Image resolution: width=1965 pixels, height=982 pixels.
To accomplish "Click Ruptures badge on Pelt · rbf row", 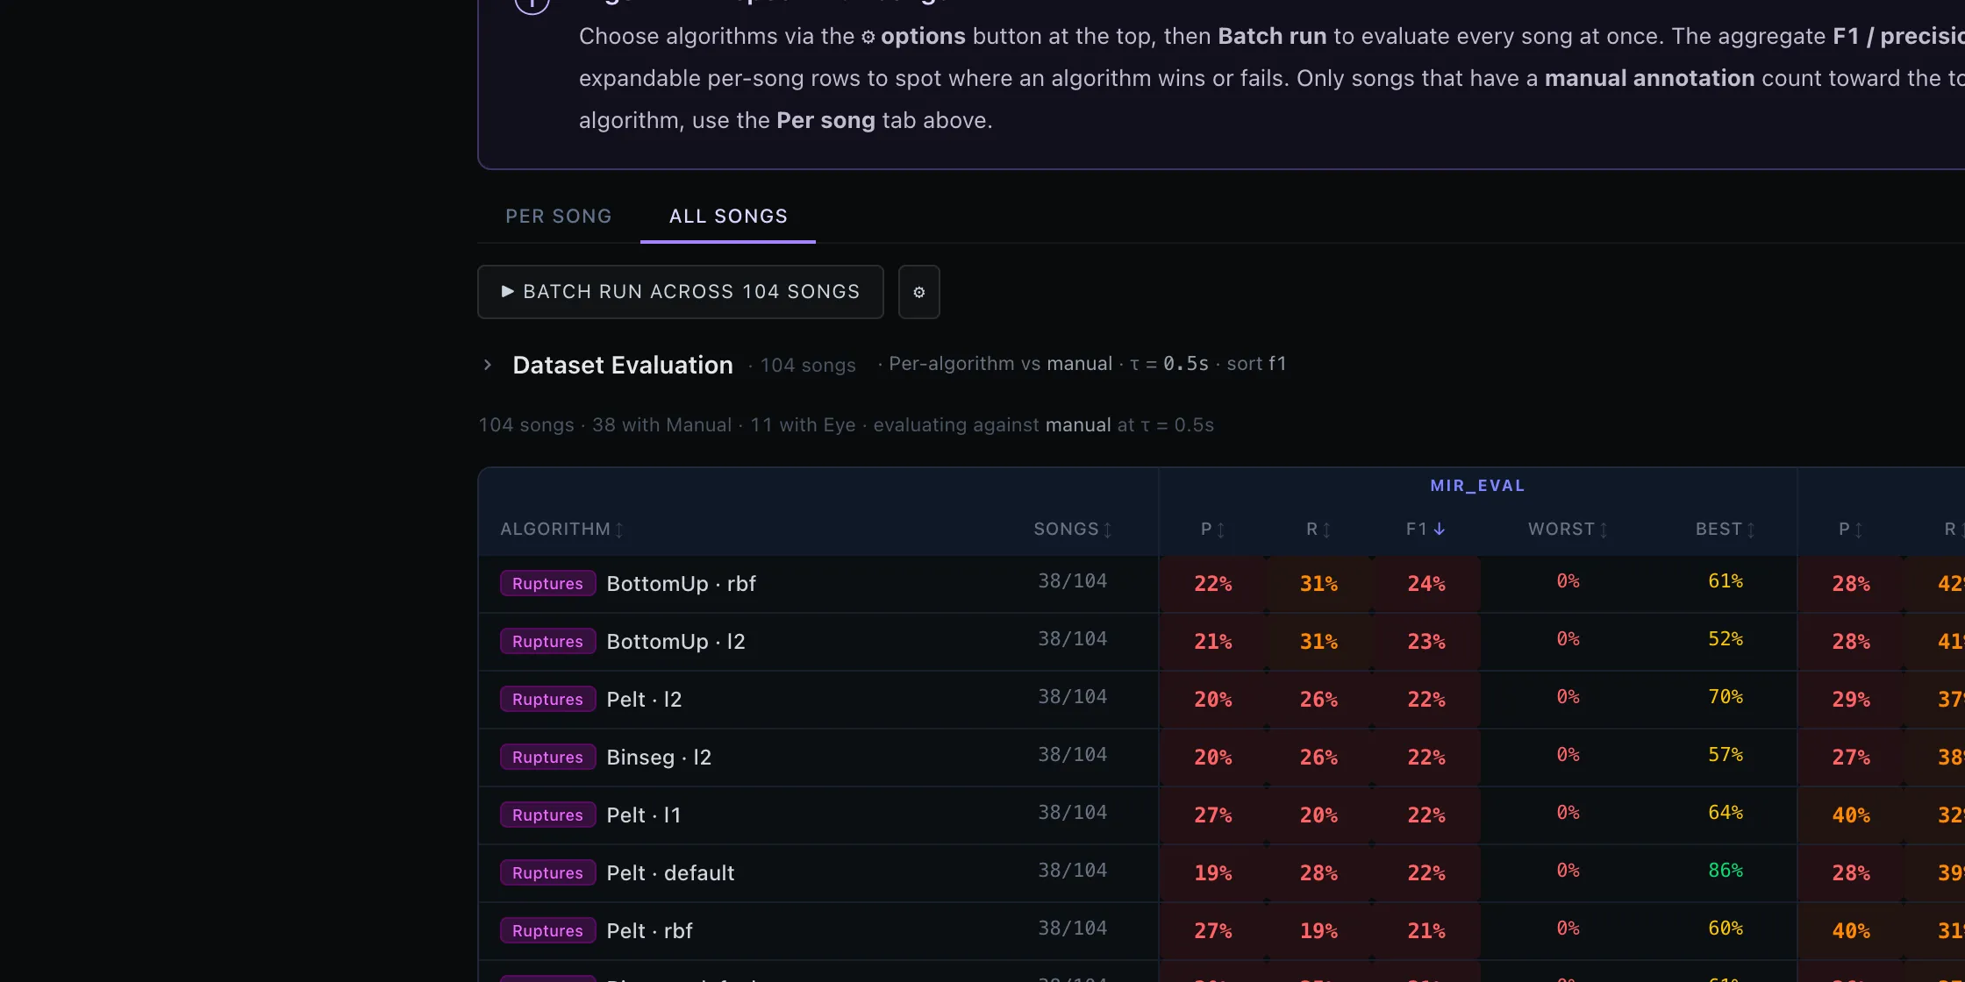I will [547, 931].
